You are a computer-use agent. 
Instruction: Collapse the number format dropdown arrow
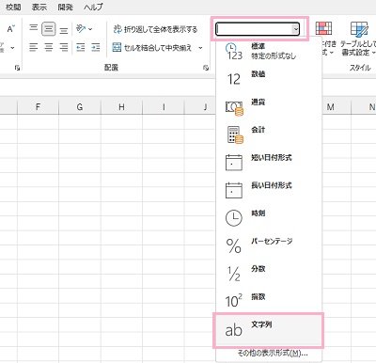coord(295,29)
